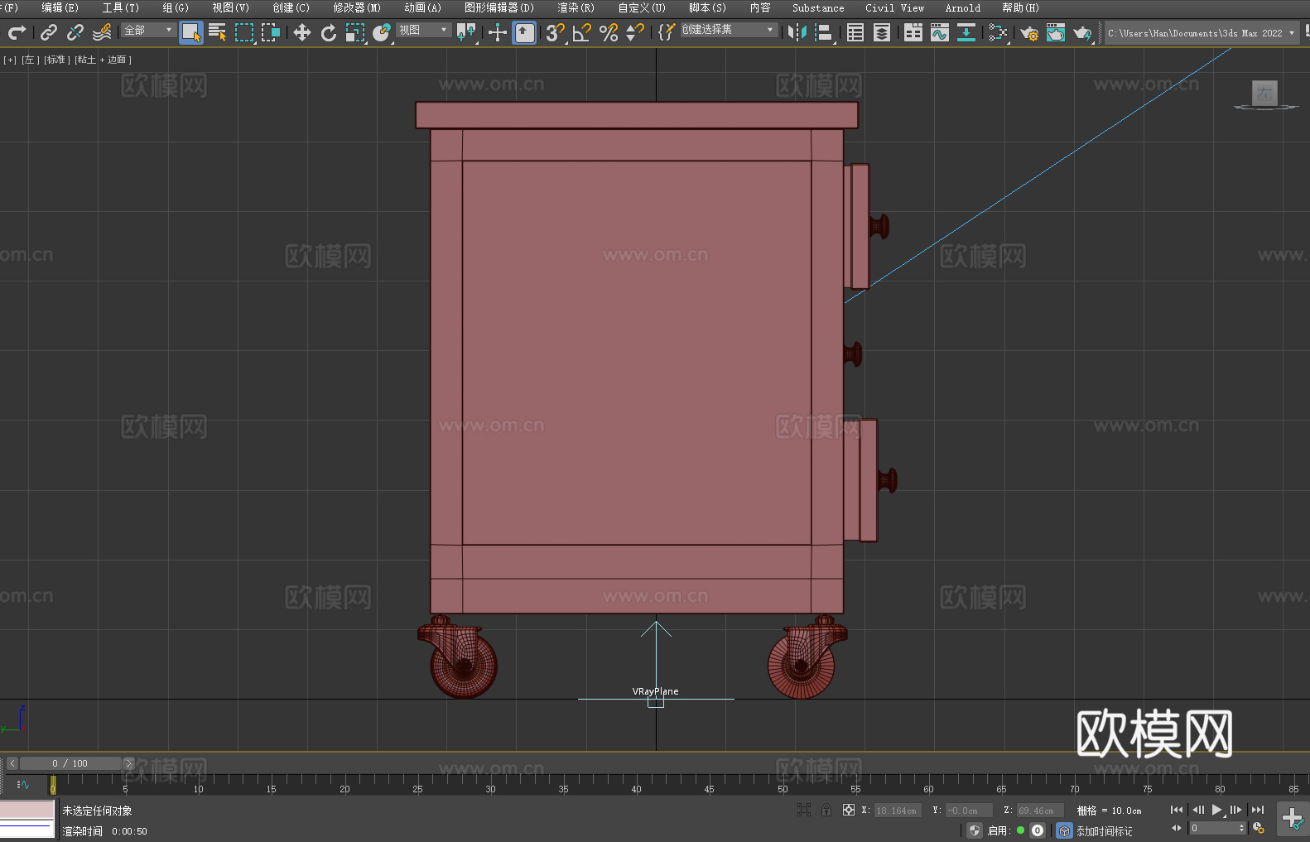Open the [标准] viewport shading menu
The height and width of the screenshot is (842, 1310).
tap(57, 60)
